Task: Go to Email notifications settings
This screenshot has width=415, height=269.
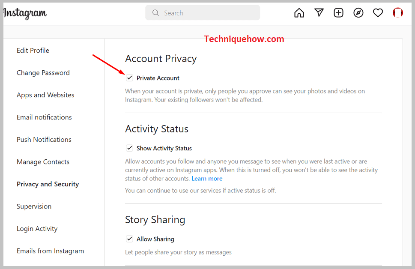Action: [44, 117]
